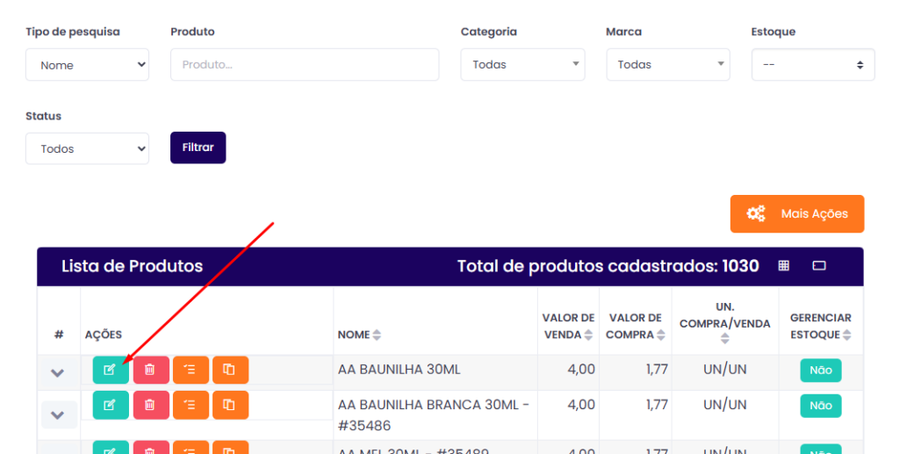The image size is (899, 454).
Task: Switch product list to card view
Action: coord(819,266)
